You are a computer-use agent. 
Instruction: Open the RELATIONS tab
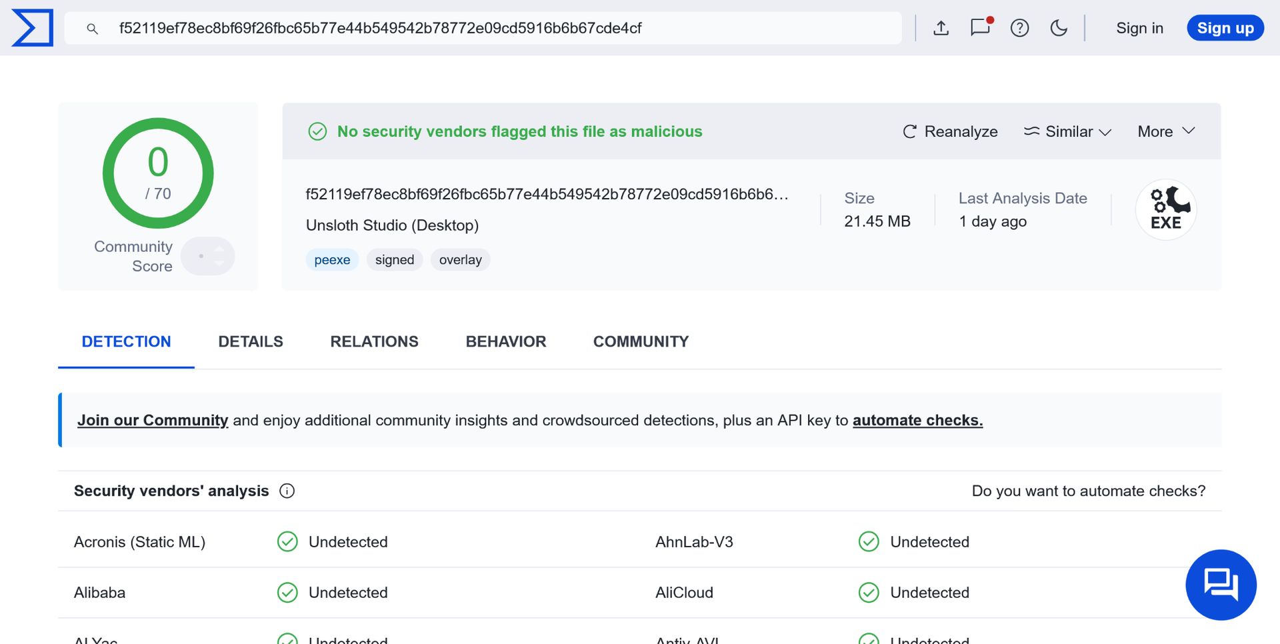coord(374,342)
